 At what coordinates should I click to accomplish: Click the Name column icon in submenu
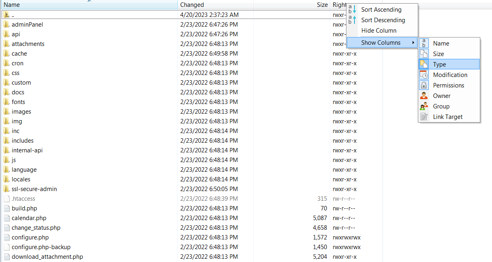click(x=424, y=44)
